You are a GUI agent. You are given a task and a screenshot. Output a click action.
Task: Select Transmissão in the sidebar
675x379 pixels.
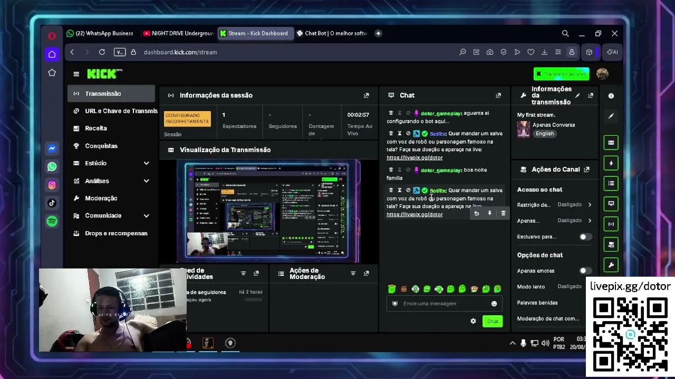point(111,94)
